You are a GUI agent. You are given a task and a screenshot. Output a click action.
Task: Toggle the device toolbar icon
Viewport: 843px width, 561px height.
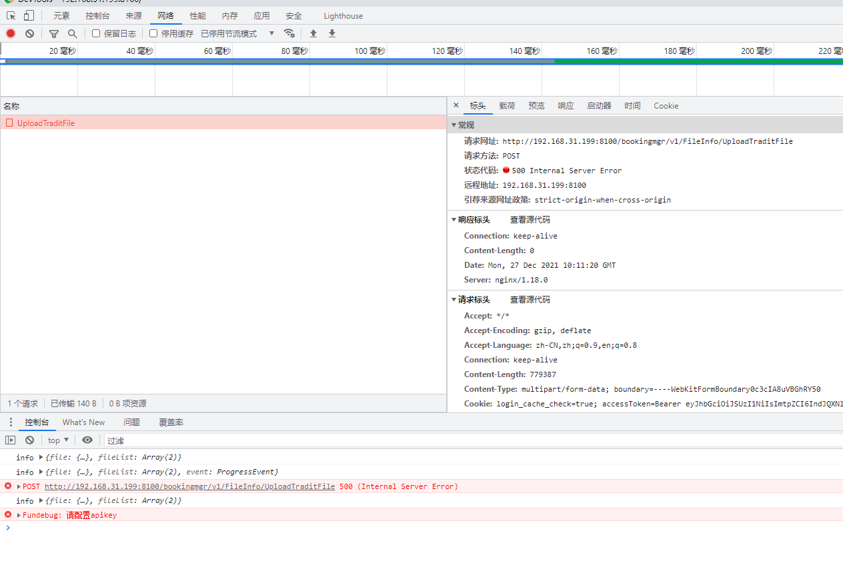[29, 15]
